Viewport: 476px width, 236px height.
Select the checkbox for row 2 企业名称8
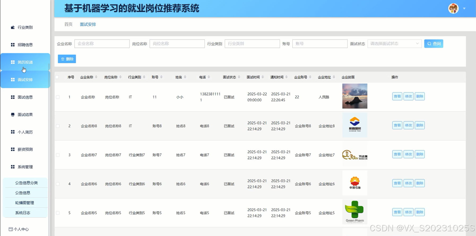click(x=58, y=126)
